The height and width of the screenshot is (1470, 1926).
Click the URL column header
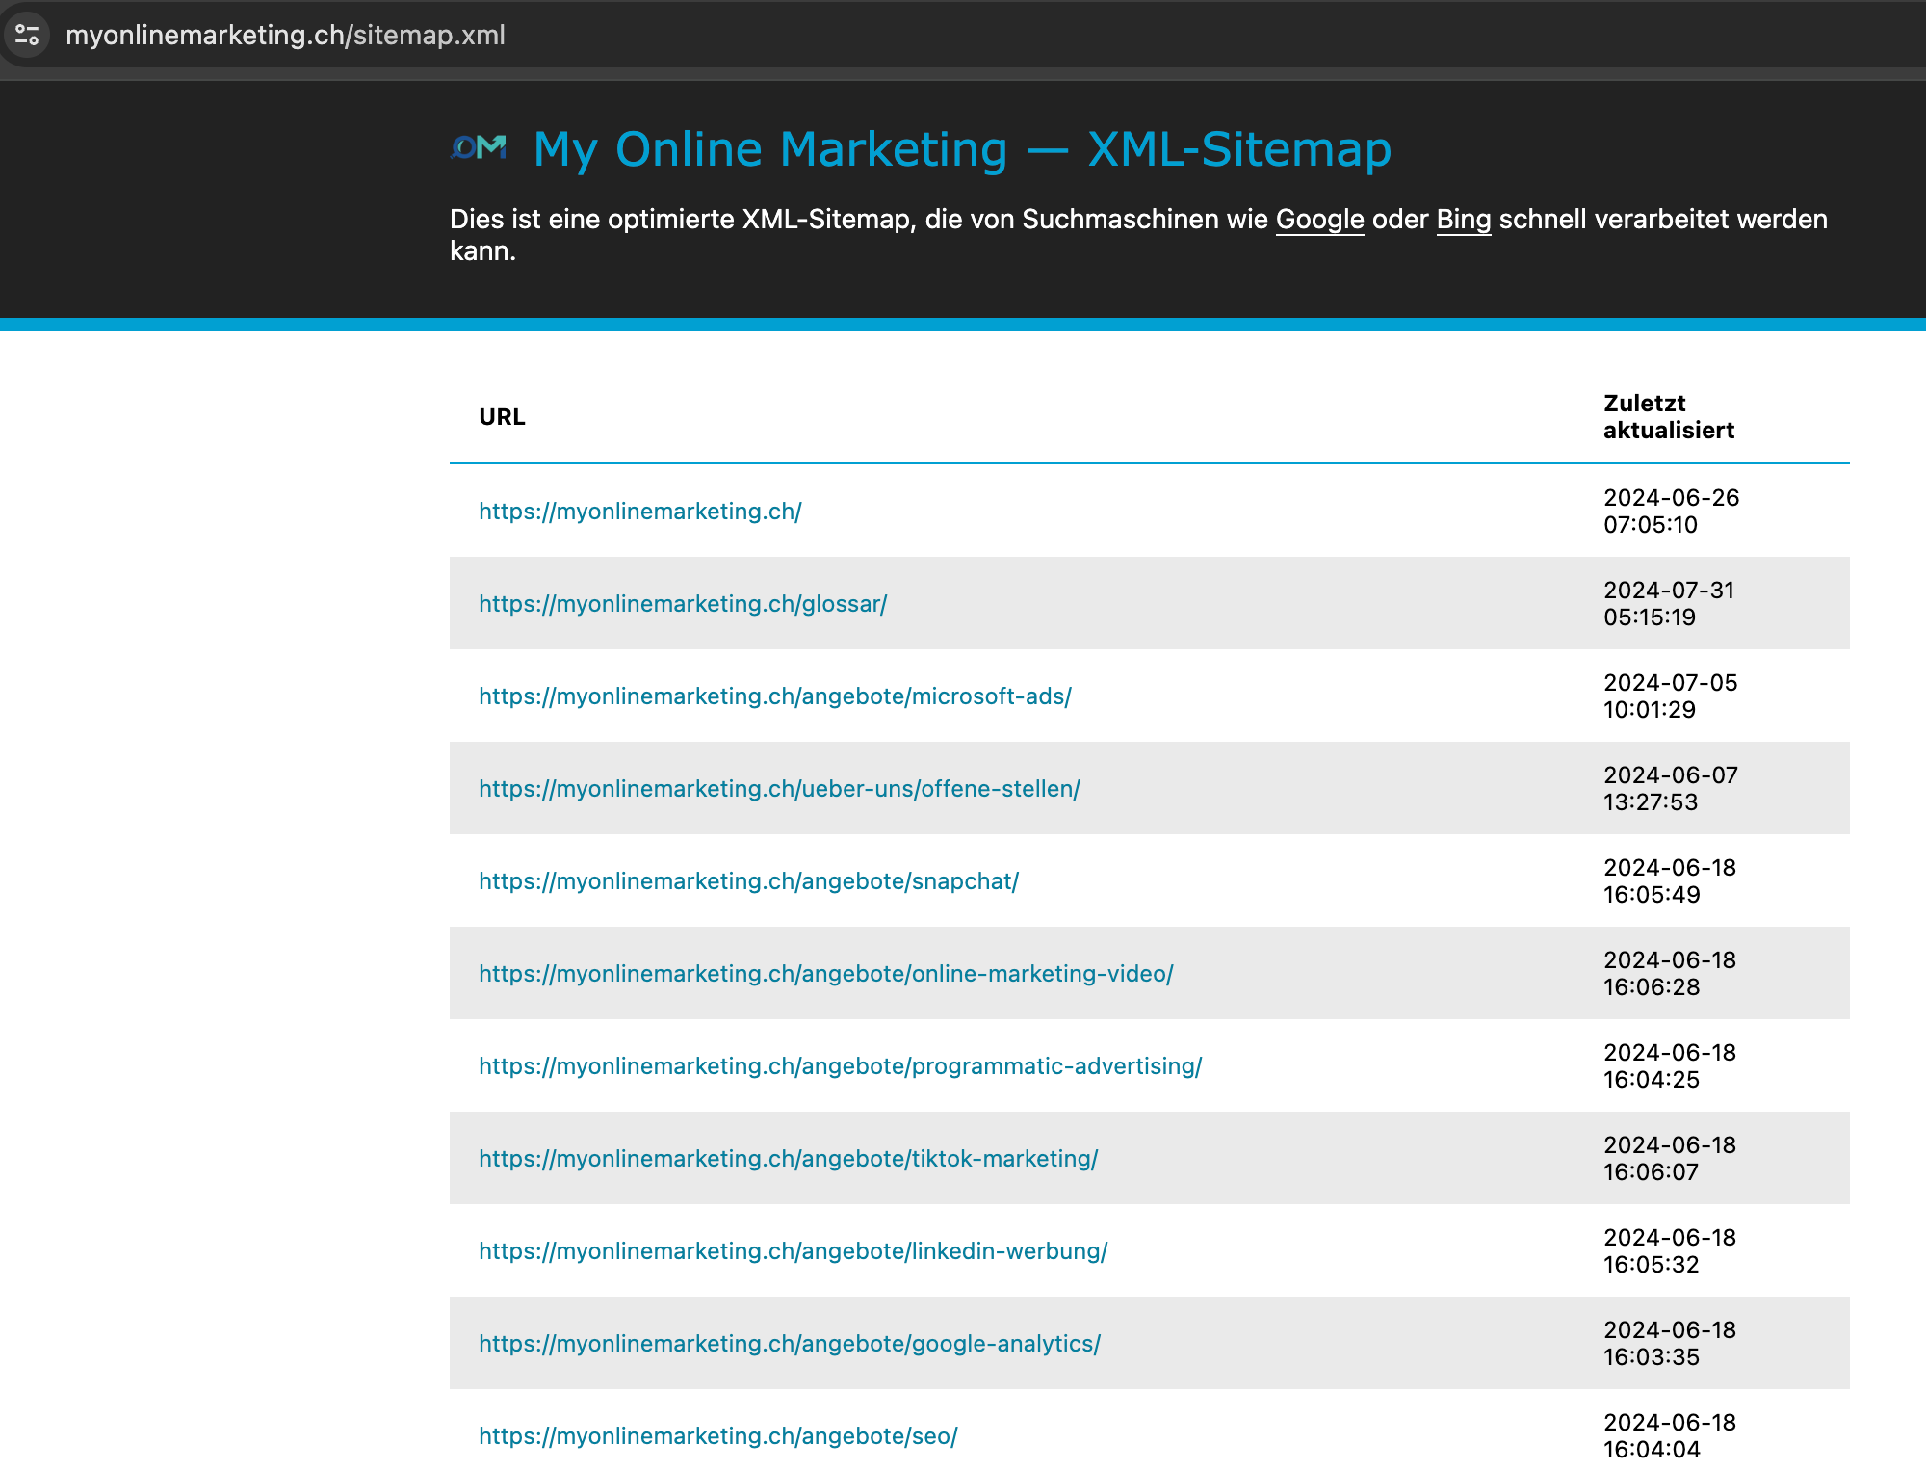click(502, 417)
